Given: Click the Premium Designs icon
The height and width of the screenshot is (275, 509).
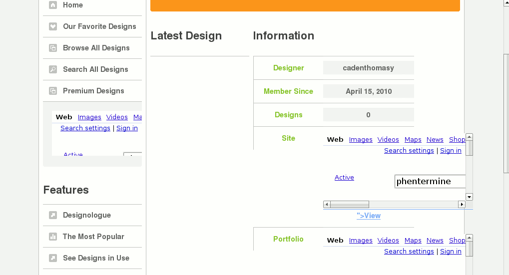Looking at the screenshot, I should pyautogui.click(x=53, y=91).
